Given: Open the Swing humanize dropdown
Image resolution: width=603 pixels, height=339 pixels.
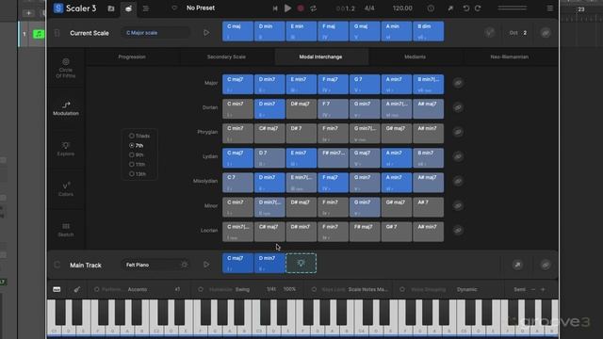Looking at the screenshot, I should [242, 289].
